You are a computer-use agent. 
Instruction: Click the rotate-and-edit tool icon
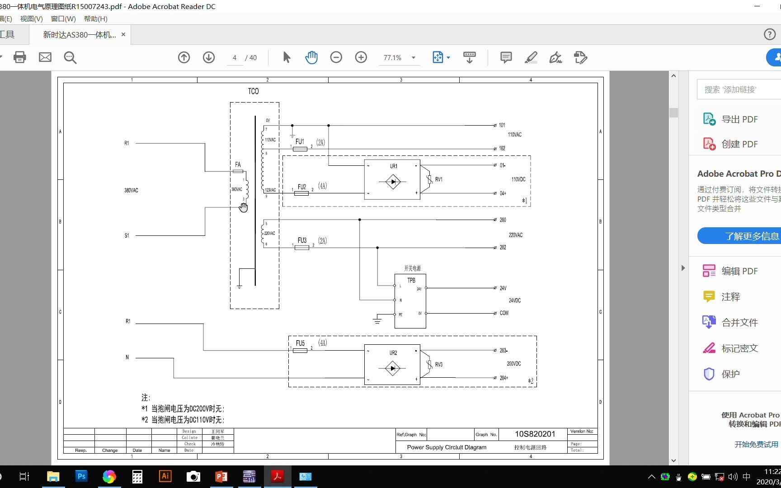(580, 57)
